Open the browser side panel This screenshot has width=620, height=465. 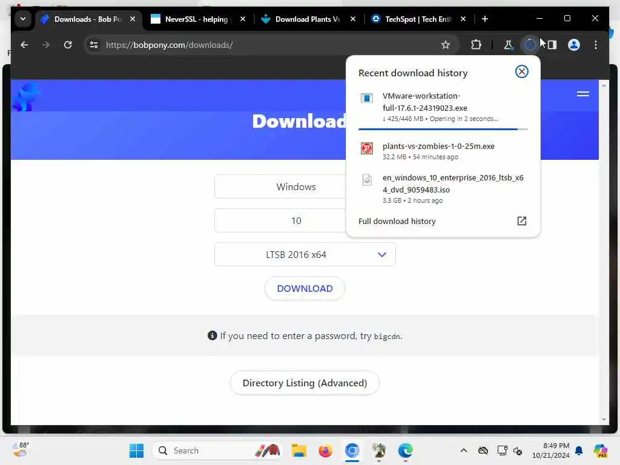552,45
